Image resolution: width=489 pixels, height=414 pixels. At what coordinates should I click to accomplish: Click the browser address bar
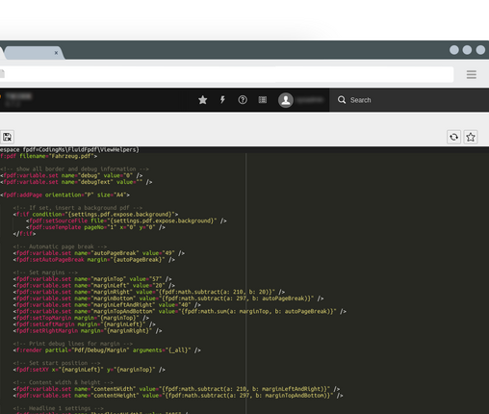[226, 74]
